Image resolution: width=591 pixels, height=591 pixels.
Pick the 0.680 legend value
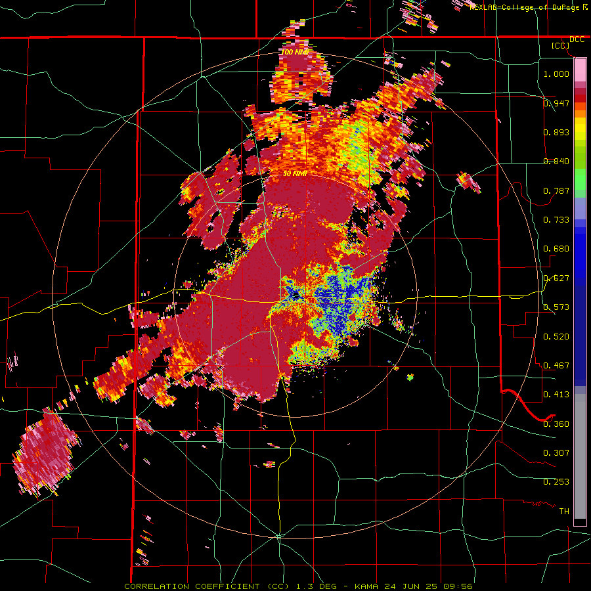(556, 249)
